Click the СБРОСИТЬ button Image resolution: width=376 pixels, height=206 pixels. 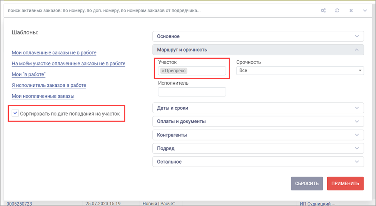coord(307,184)
